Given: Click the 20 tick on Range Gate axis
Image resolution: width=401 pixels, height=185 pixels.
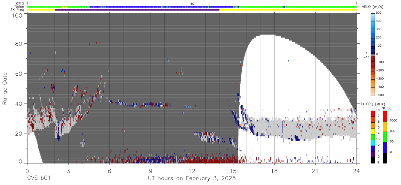Looking at the screenshot, I should (18, 133).
